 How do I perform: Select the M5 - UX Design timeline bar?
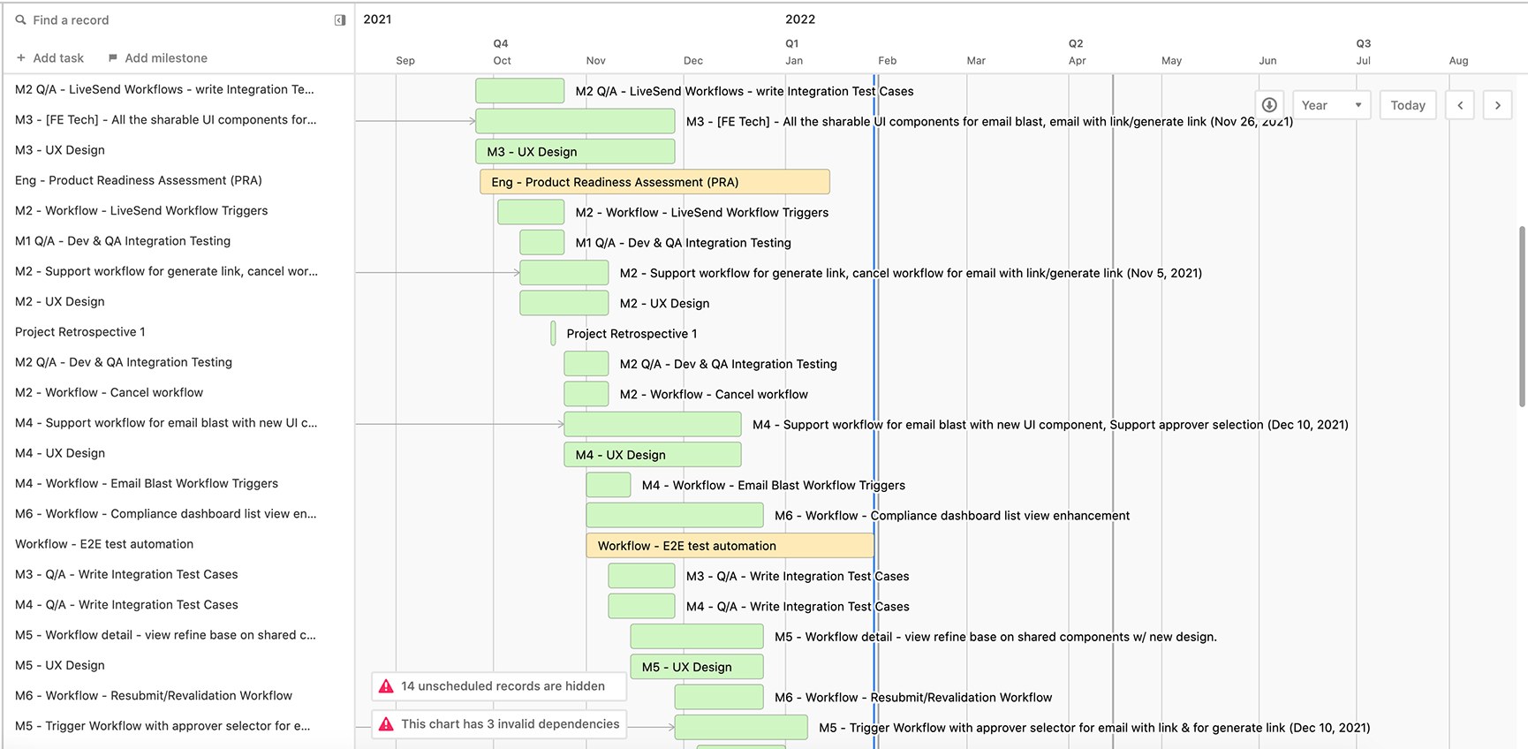tap(697, 667)
